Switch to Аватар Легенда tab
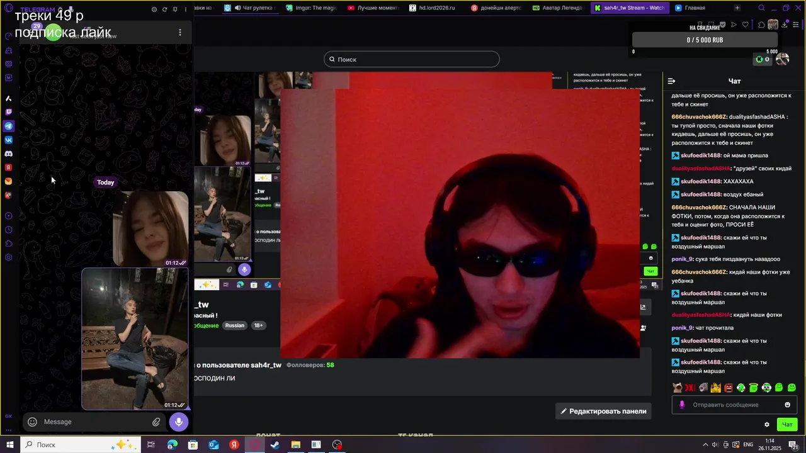Screen dimensions: 806x453 point(558,8)
